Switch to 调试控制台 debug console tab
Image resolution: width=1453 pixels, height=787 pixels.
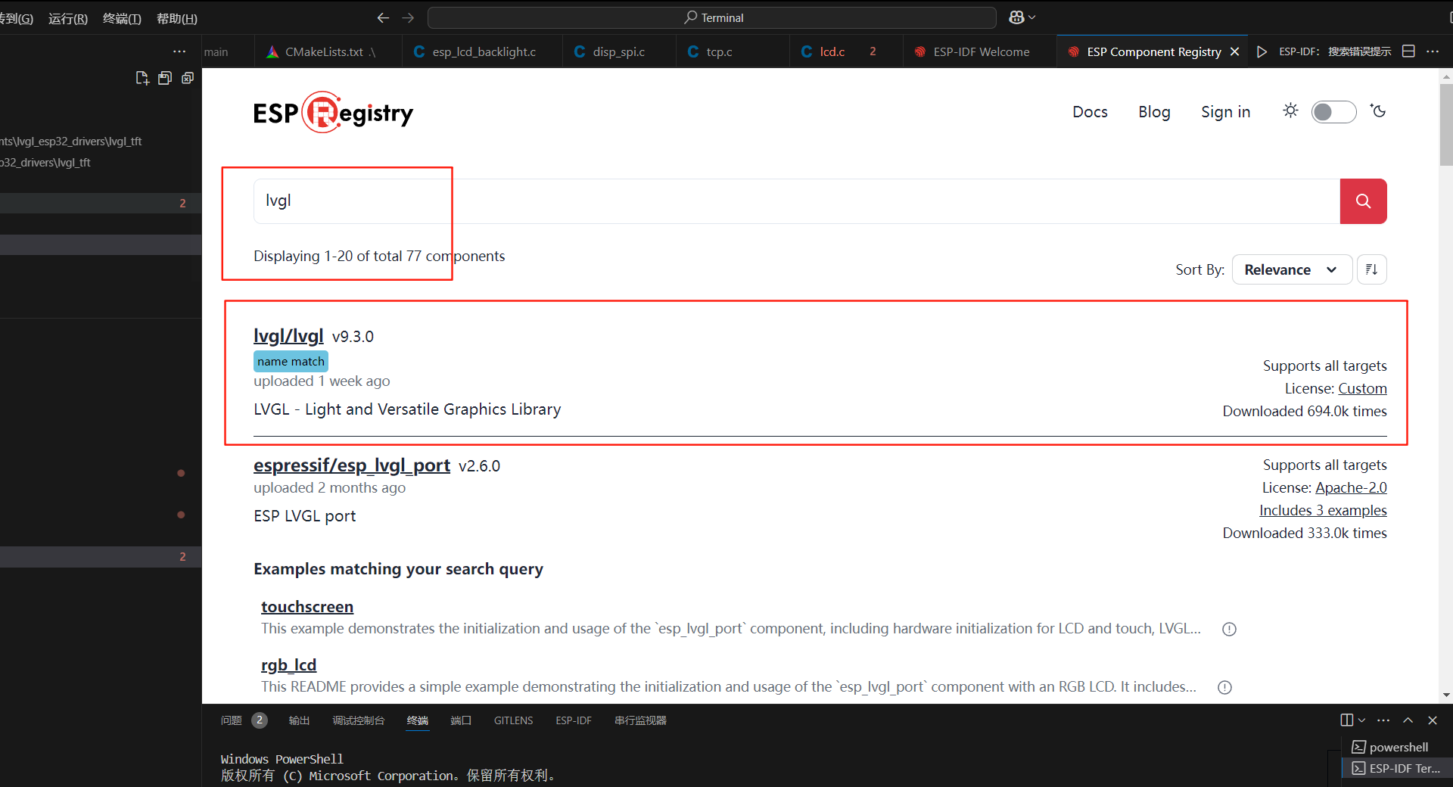[358, 720]
